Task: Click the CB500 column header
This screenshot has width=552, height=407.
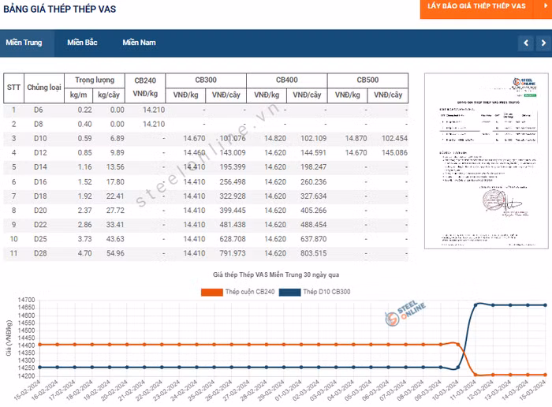Action: 368,80
